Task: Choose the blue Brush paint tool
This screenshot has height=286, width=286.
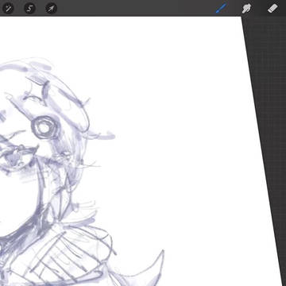Action: click(x=221, y=9)
